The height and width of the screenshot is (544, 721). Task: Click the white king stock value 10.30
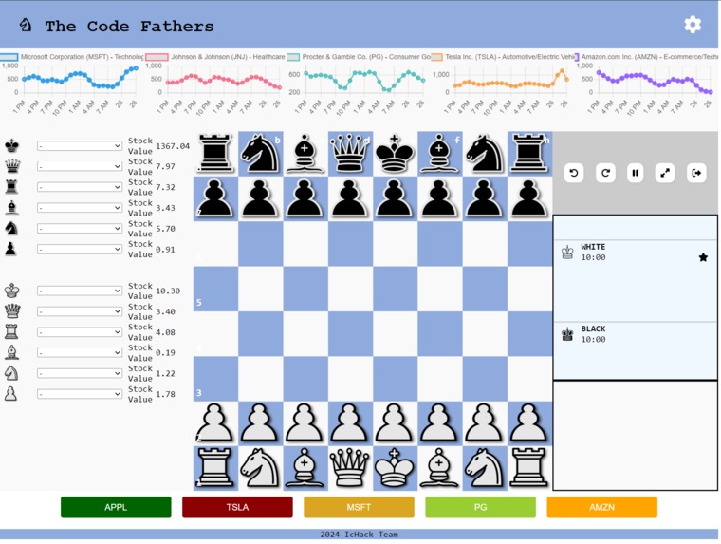tap(168, 291)
